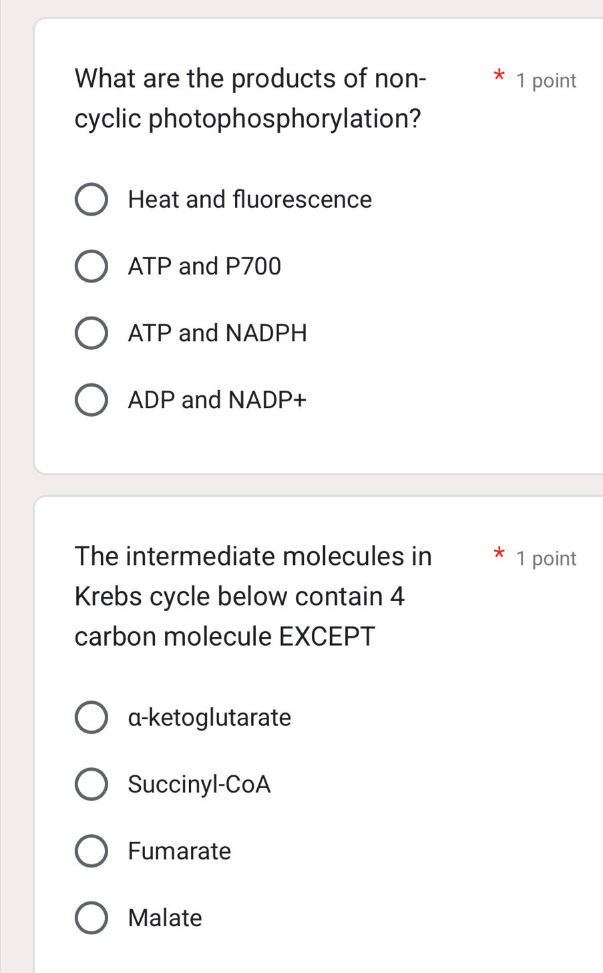Click the "ATP and NADPH" answer label text
This screenshot has width=603, height=973.
pyautogui.click(x=217, y=333)
